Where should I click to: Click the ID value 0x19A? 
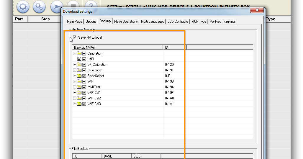pyautogui.click(x=169, y=87)
